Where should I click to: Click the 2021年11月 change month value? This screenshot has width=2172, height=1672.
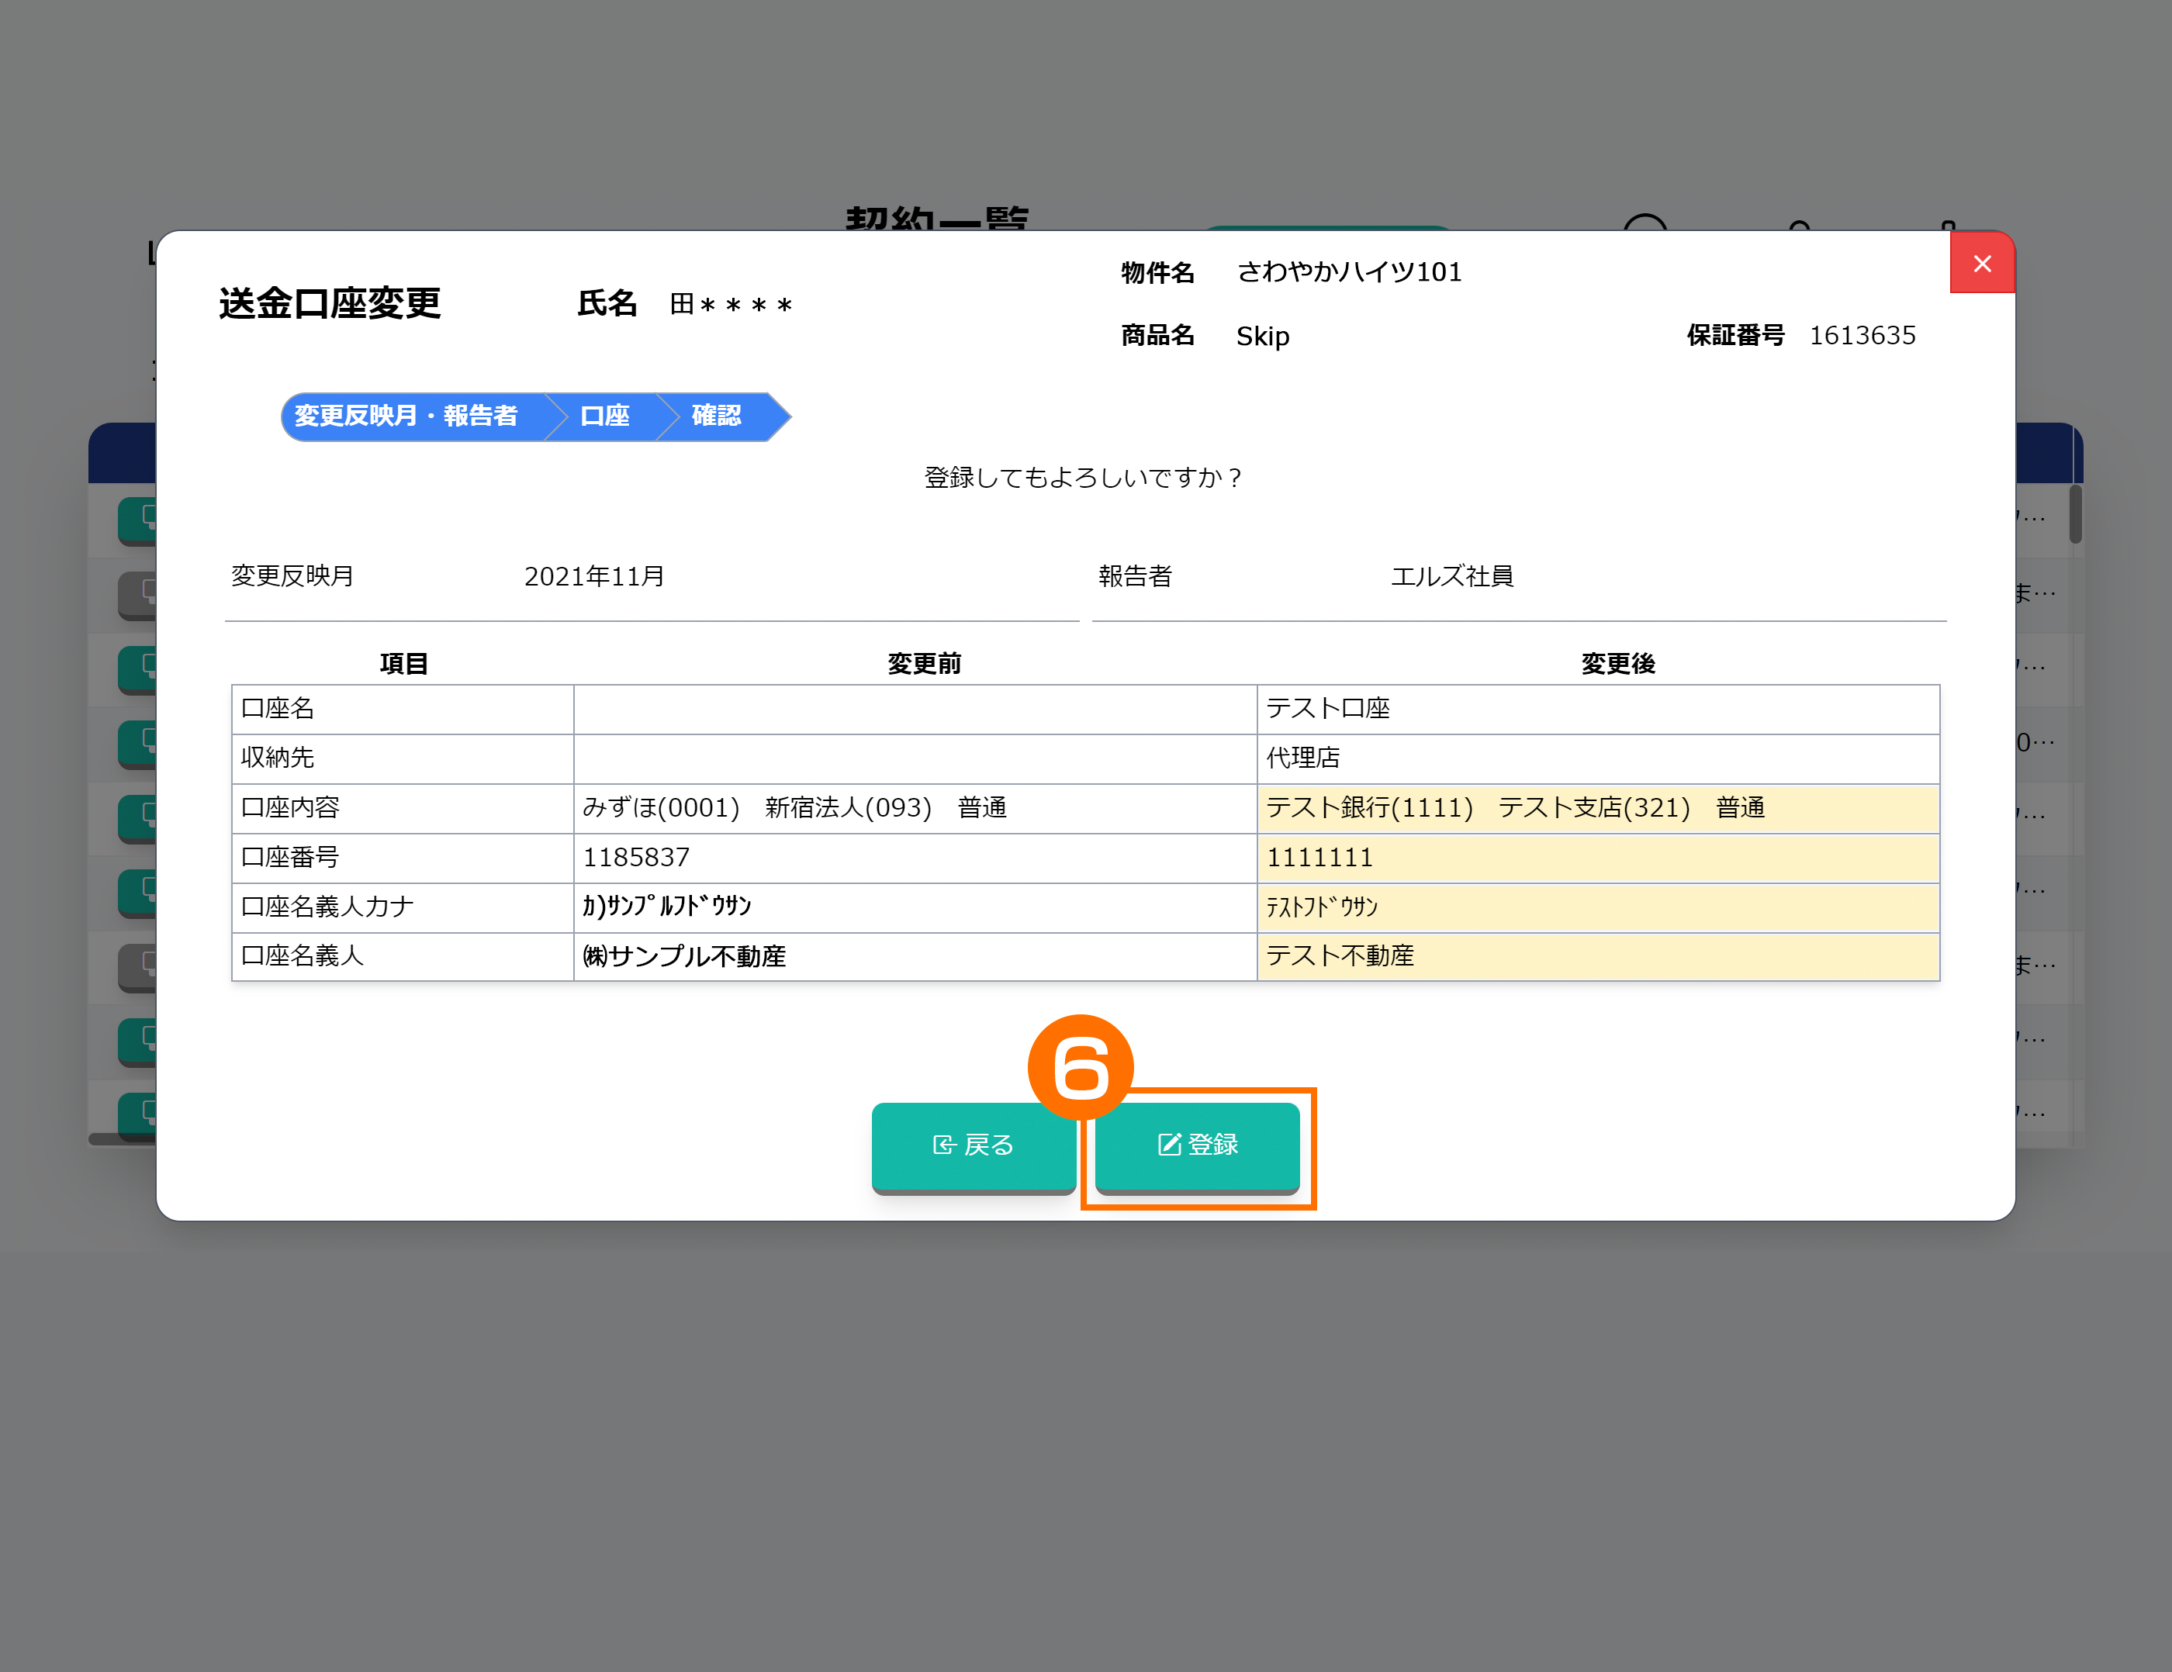[x=593, y=576]
